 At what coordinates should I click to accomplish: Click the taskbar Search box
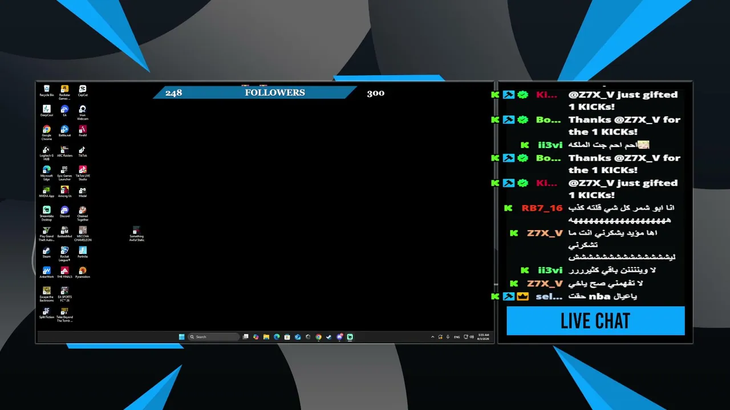click(x=213, y=337)
